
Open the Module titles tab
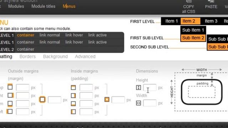click(43, 6)
